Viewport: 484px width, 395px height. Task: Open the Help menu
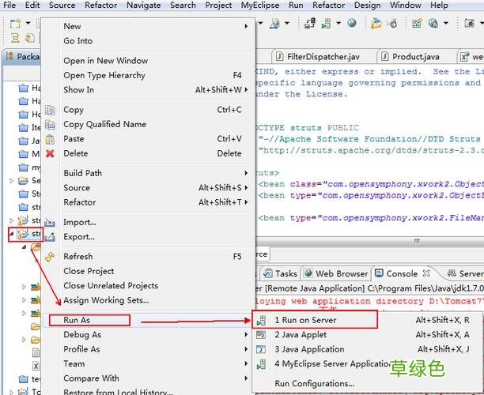(x=439, y=6)
